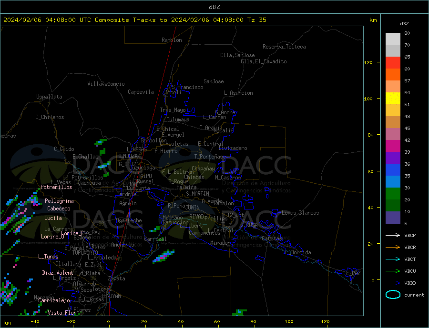Click the C_Chilenos label
Screen dimensions: 429x328
50,117
